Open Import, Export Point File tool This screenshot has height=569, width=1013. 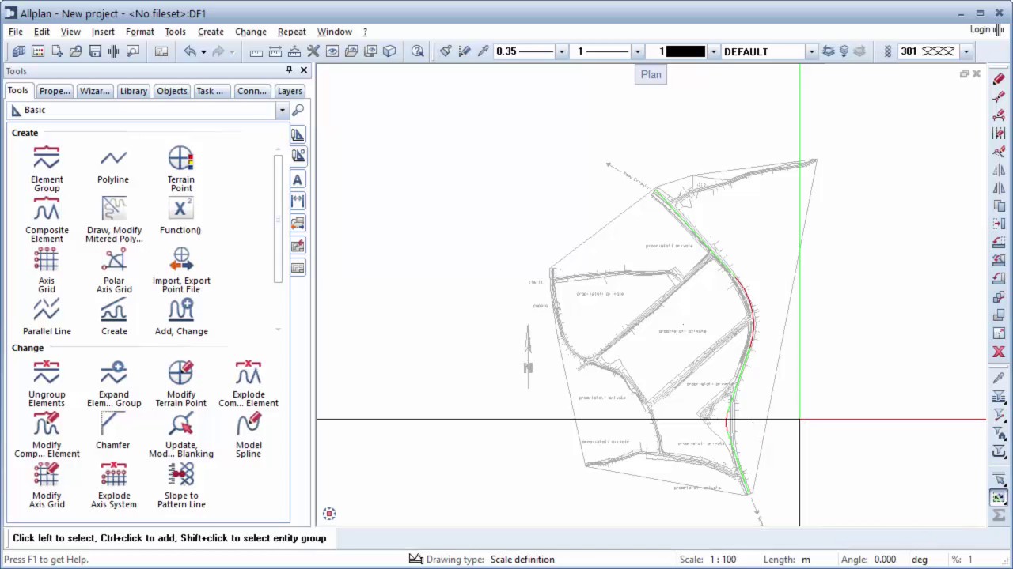pos(181,270)
